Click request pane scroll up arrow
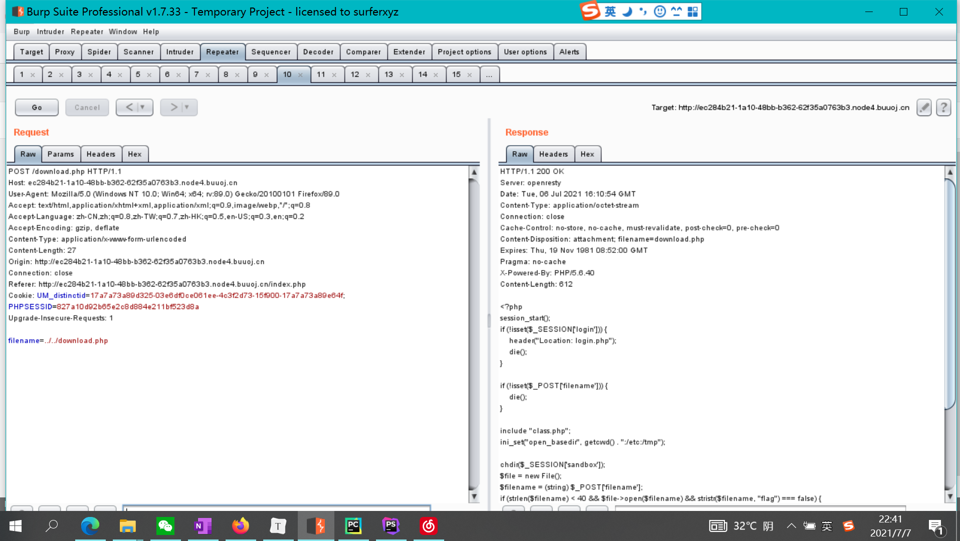 [x=474, y=172]
